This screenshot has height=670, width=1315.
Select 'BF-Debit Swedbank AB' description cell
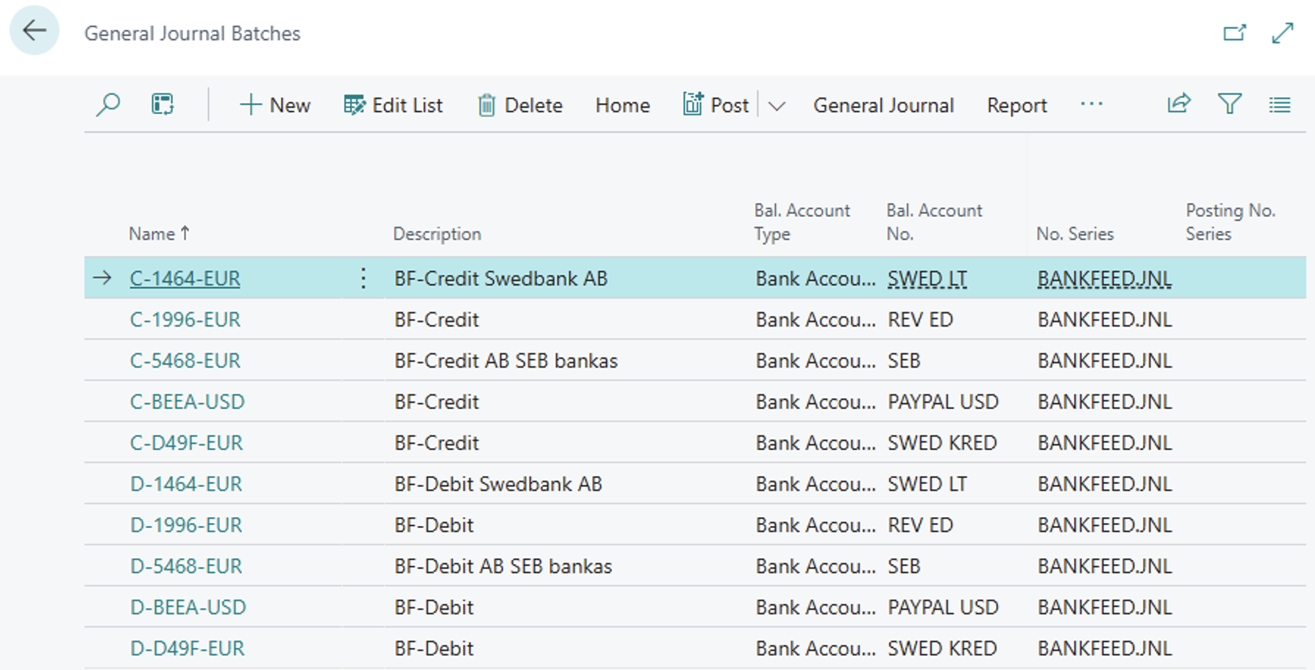click(x=498, y=485)
